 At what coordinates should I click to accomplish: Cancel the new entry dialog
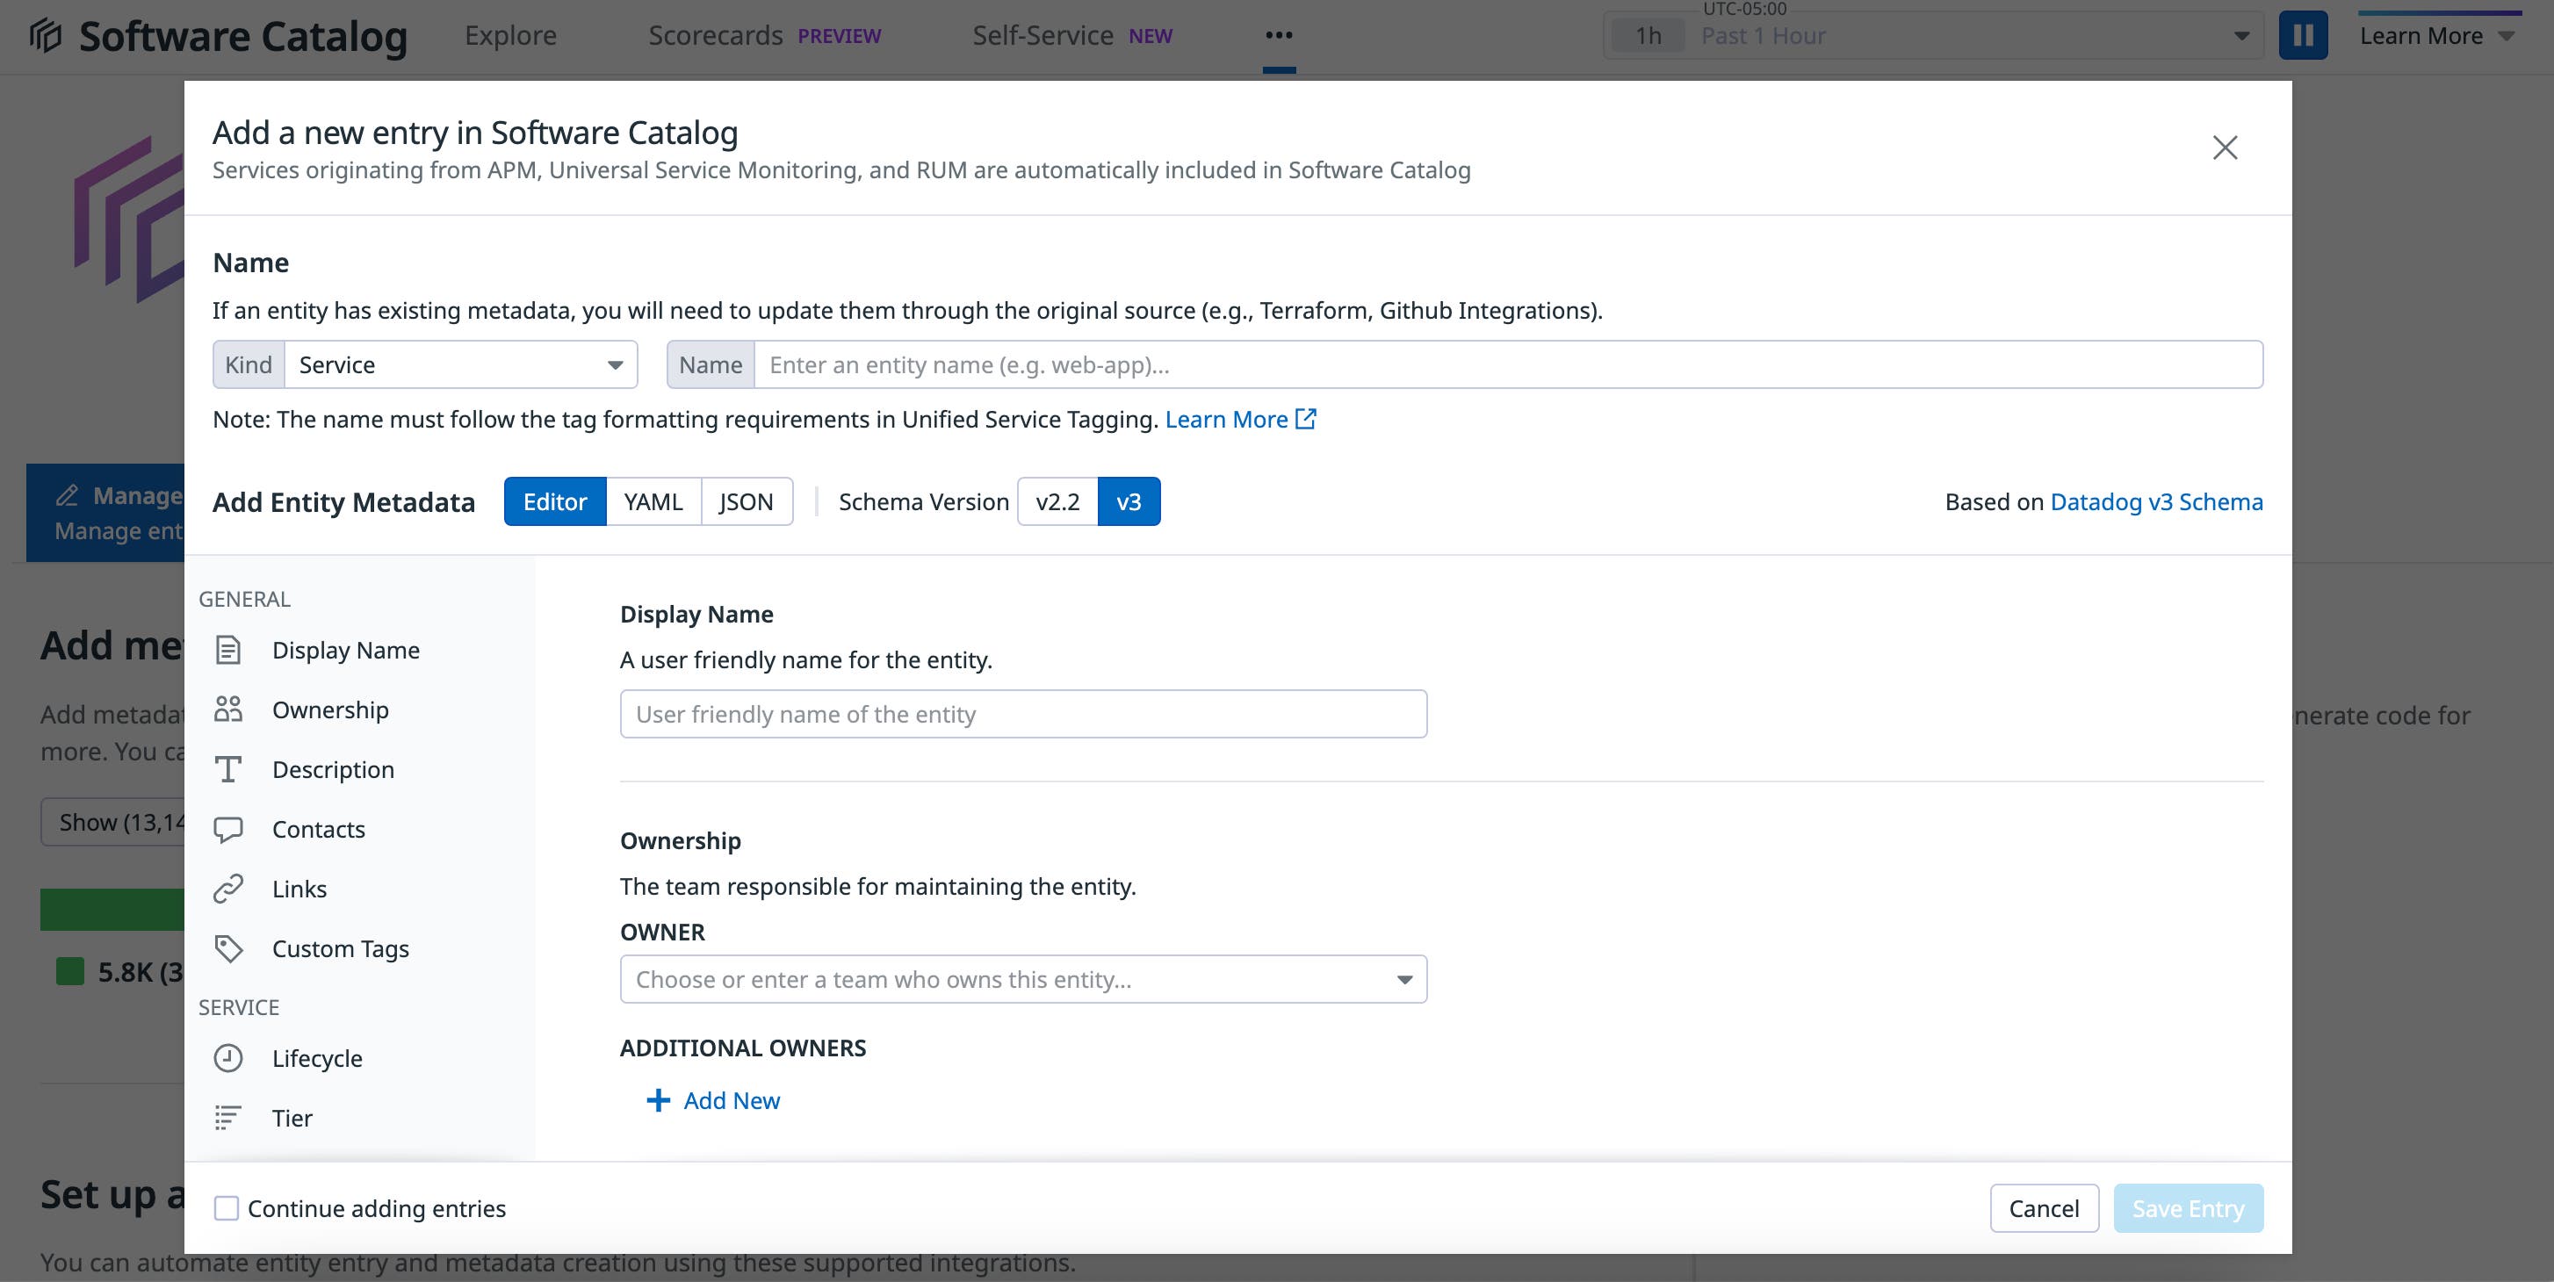2045,1207
